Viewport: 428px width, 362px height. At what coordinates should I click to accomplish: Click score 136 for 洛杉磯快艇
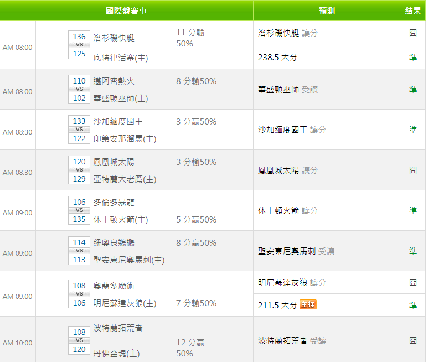coord(79,37)
